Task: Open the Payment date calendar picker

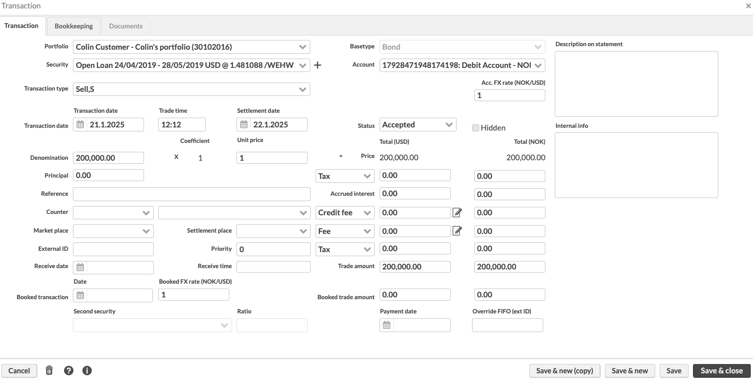Action: tap(387, 325)
